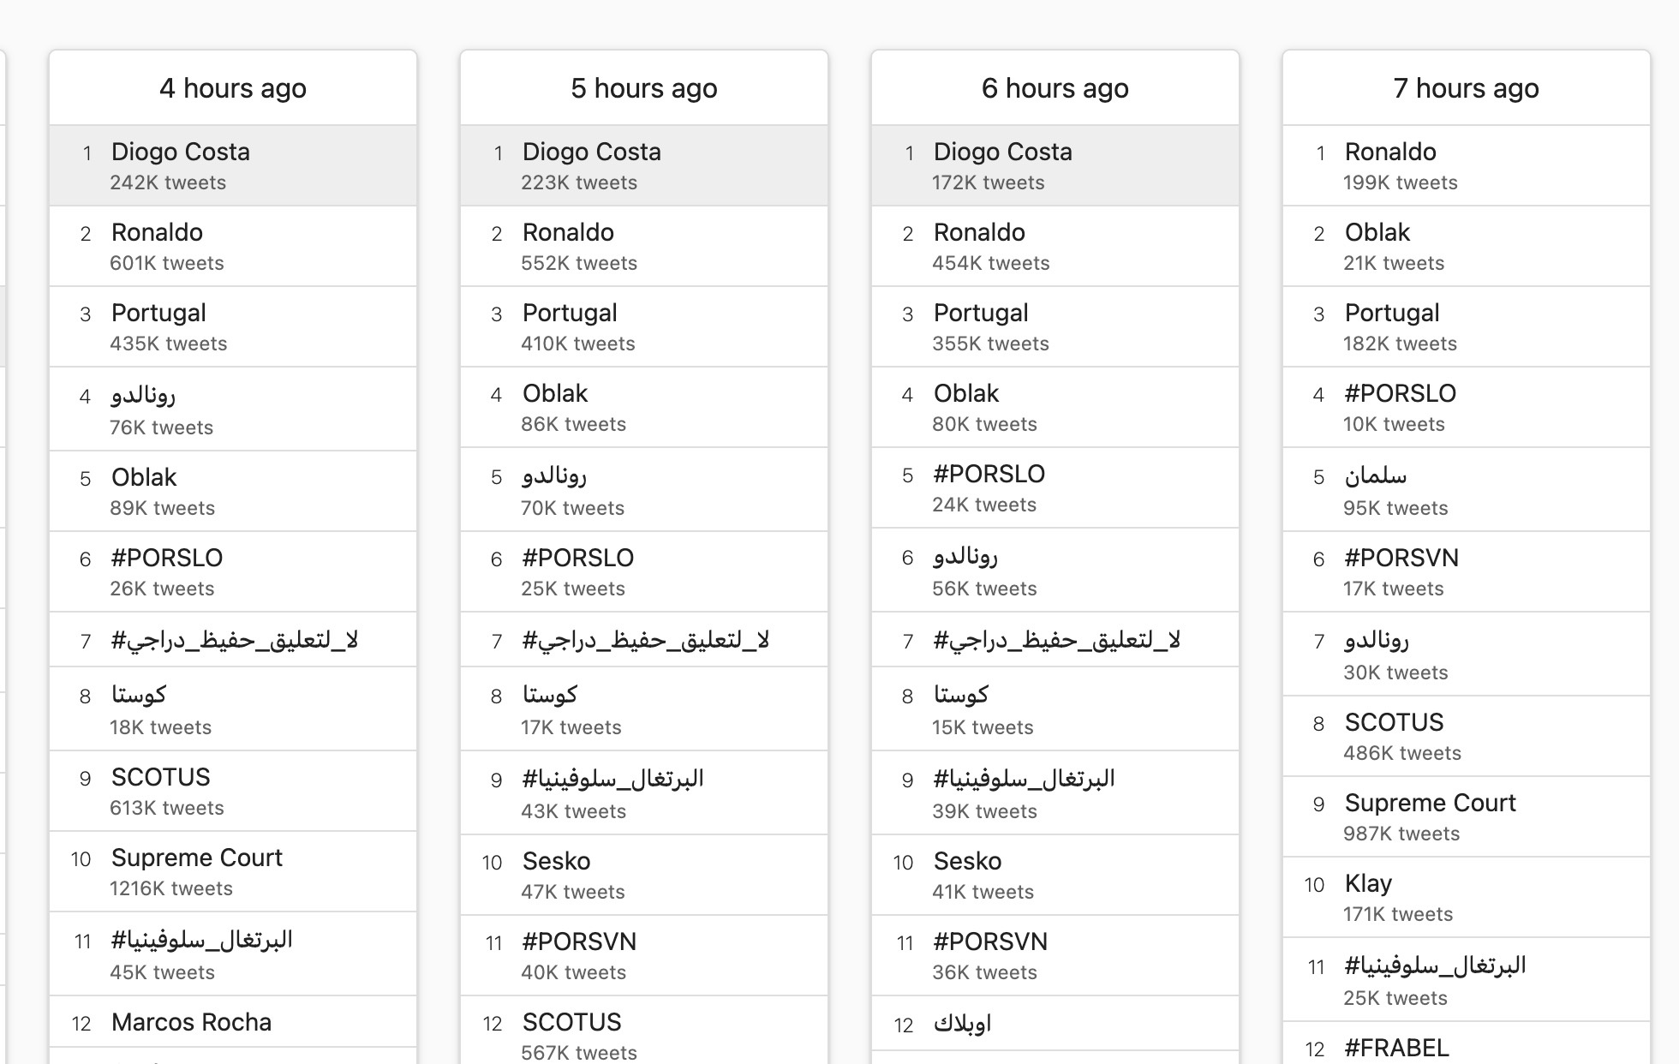
Task: Open Sesko trend with 41K tweets
Action: (1055, 875)
